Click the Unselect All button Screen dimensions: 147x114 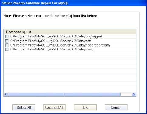coord(55,107)
